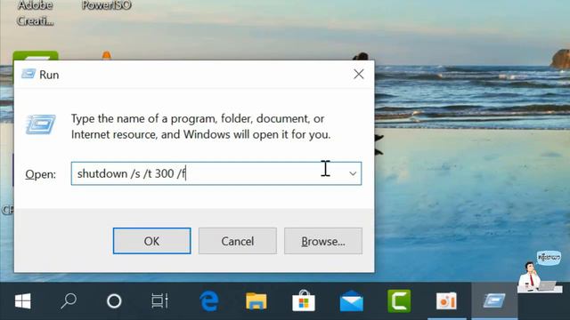Click Run icon in title bar
Viewport: 570px width, 320px height.
tap(28, 74)
